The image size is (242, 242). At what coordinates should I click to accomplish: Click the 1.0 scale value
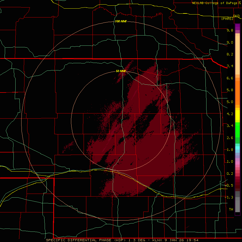coord(230,162)
